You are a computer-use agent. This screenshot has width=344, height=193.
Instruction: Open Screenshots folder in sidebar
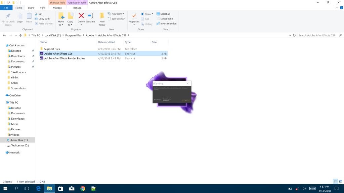click(18, 88)
